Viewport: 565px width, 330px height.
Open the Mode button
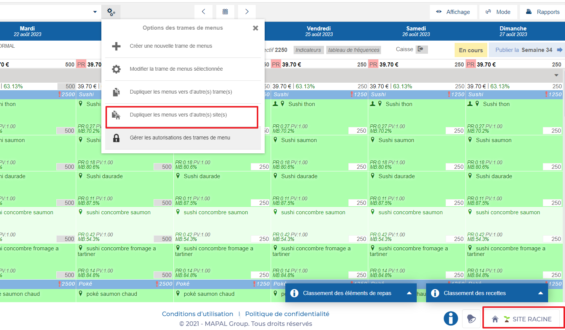498,12
